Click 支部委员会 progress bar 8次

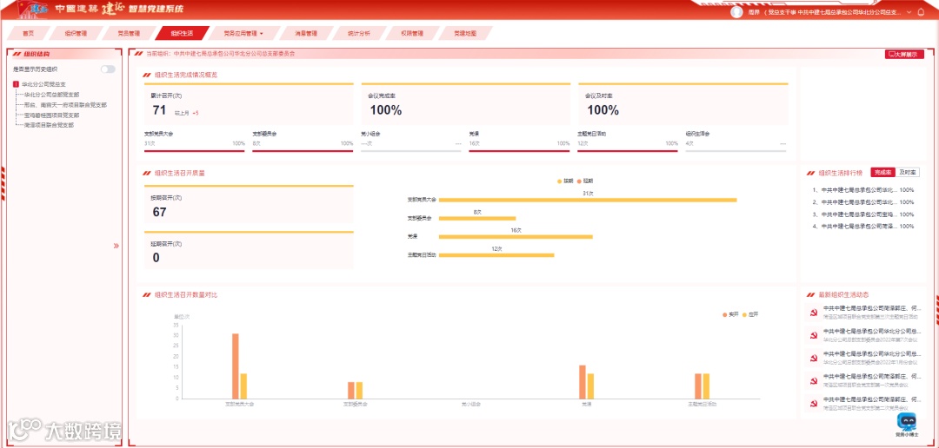pyautogui.click(x=303, y=151)
